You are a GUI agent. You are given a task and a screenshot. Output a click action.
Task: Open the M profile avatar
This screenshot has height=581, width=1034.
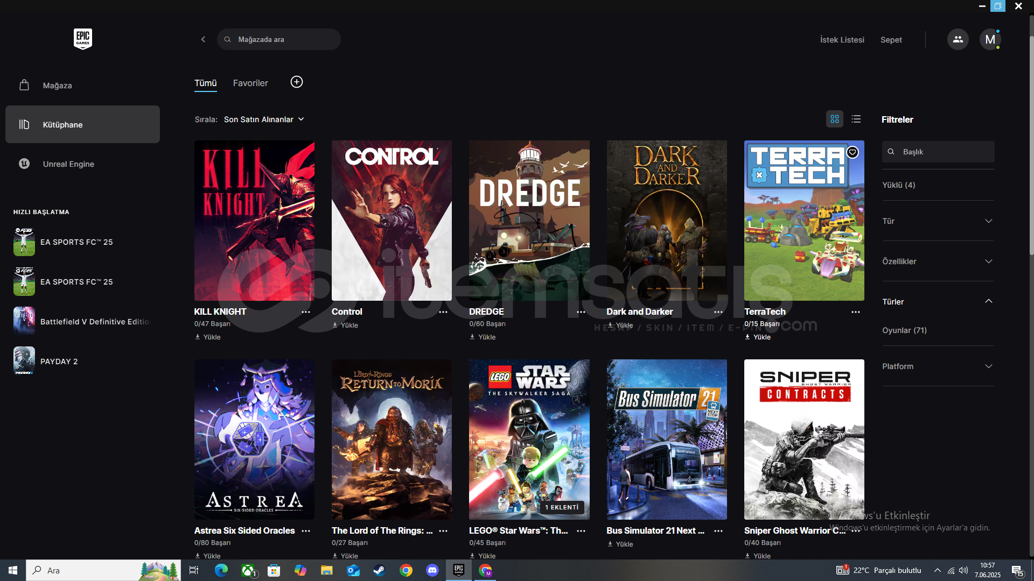(x=990, y=39)
